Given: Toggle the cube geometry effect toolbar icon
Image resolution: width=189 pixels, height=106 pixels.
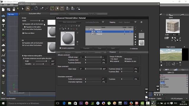Looking at the screenshot, I should tap(57, 8).
